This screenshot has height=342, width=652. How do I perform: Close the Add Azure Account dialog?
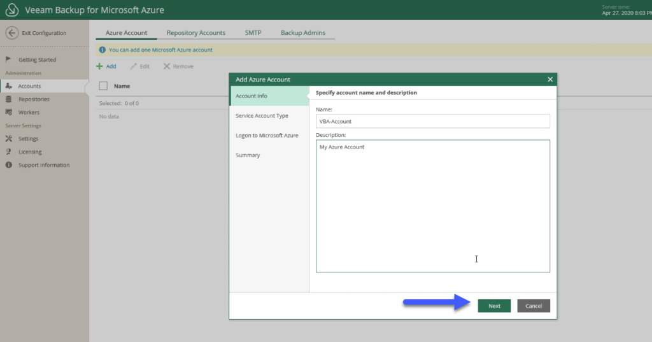[x=550, y=80]
